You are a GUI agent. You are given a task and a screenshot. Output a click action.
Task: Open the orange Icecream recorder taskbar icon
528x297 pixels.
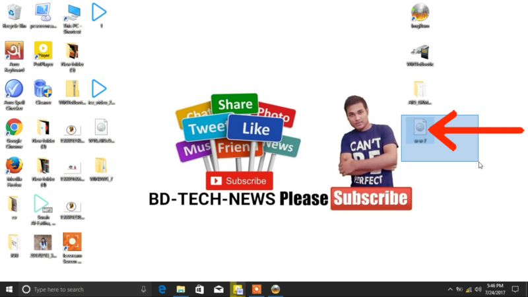point(257,289)
